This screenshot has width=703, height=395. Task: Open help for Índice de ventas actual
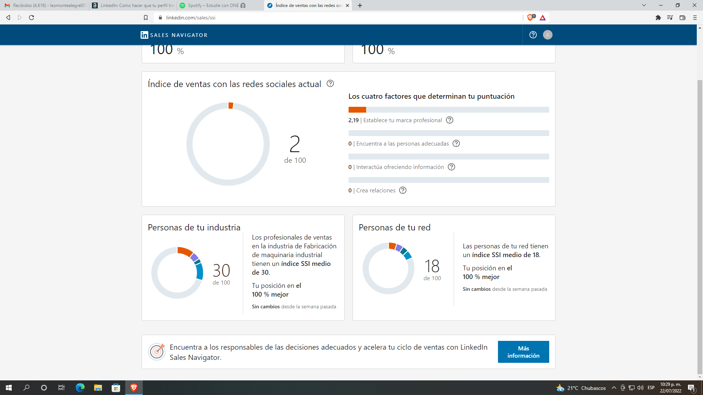point(330,84)
